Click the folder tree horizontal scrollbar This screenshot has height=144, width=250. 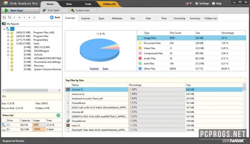[27, 90]
